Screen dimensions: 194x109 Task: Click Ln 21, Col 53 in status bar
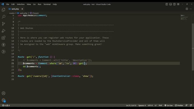coord(131,105)
